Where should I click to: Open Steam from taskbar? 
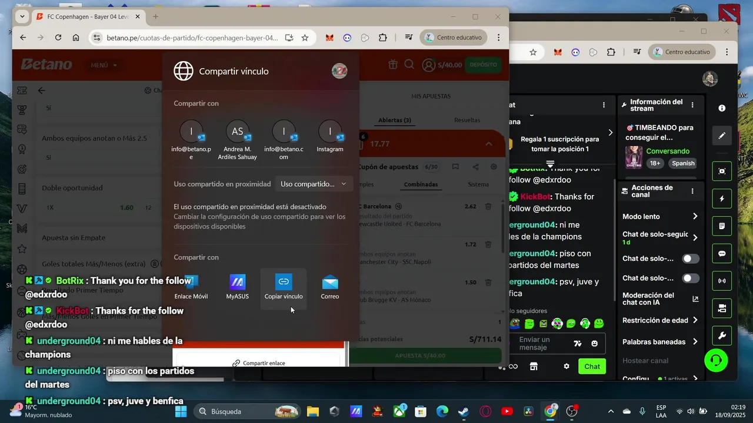click(464, 411)
